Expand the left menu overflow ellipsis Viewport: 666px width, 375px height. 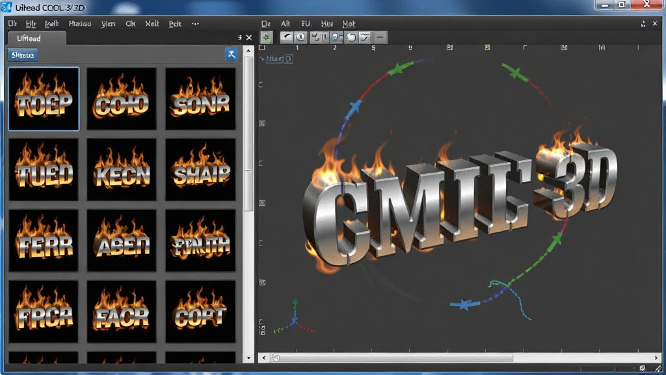tap(195, 24)
